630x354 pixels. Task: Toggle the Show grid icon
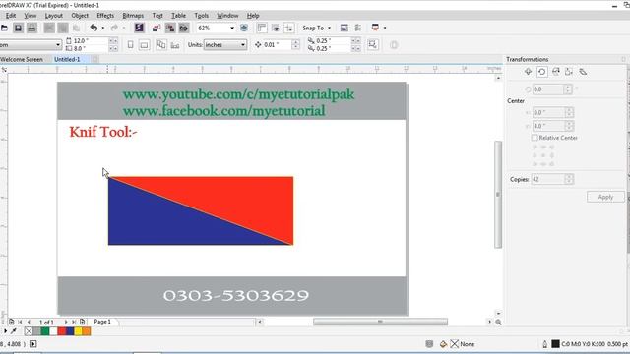[x=276, y=28]
